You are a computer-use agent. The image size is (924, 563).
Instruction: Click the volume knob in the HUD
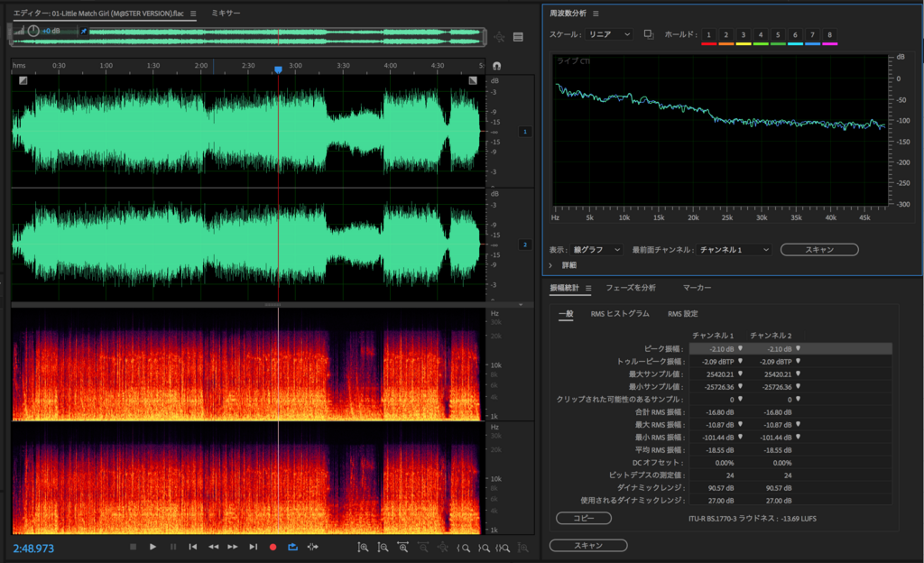33,31
